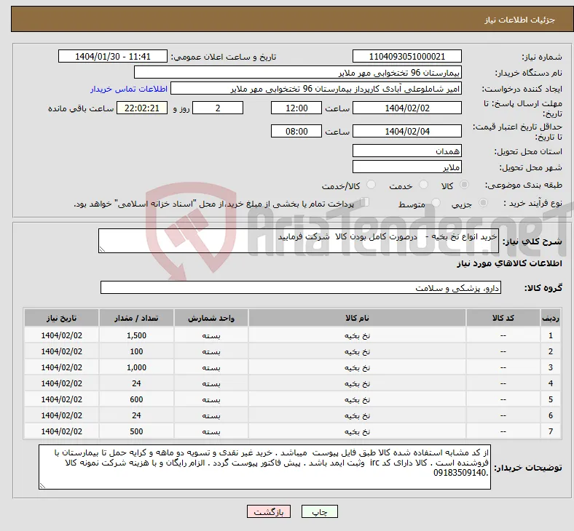
Task: Click the بسته unit cell in row 6
Action: [x=211, y=415]
